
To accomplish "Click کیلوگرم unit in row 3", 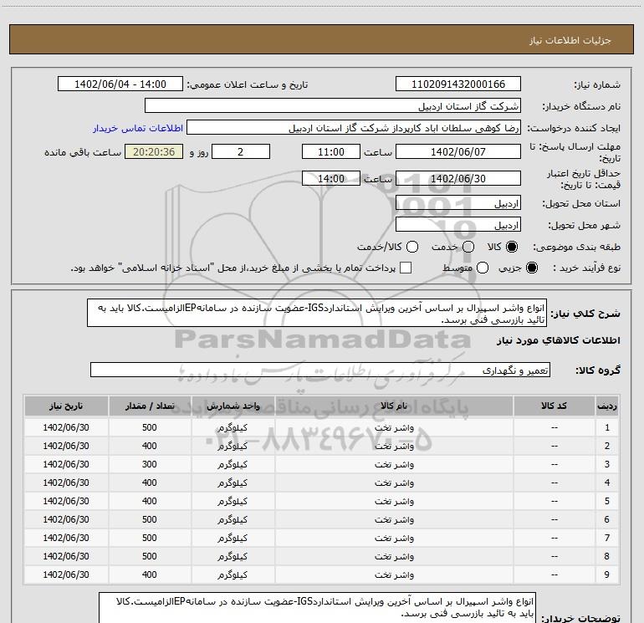I will click(x=233, y=464).
